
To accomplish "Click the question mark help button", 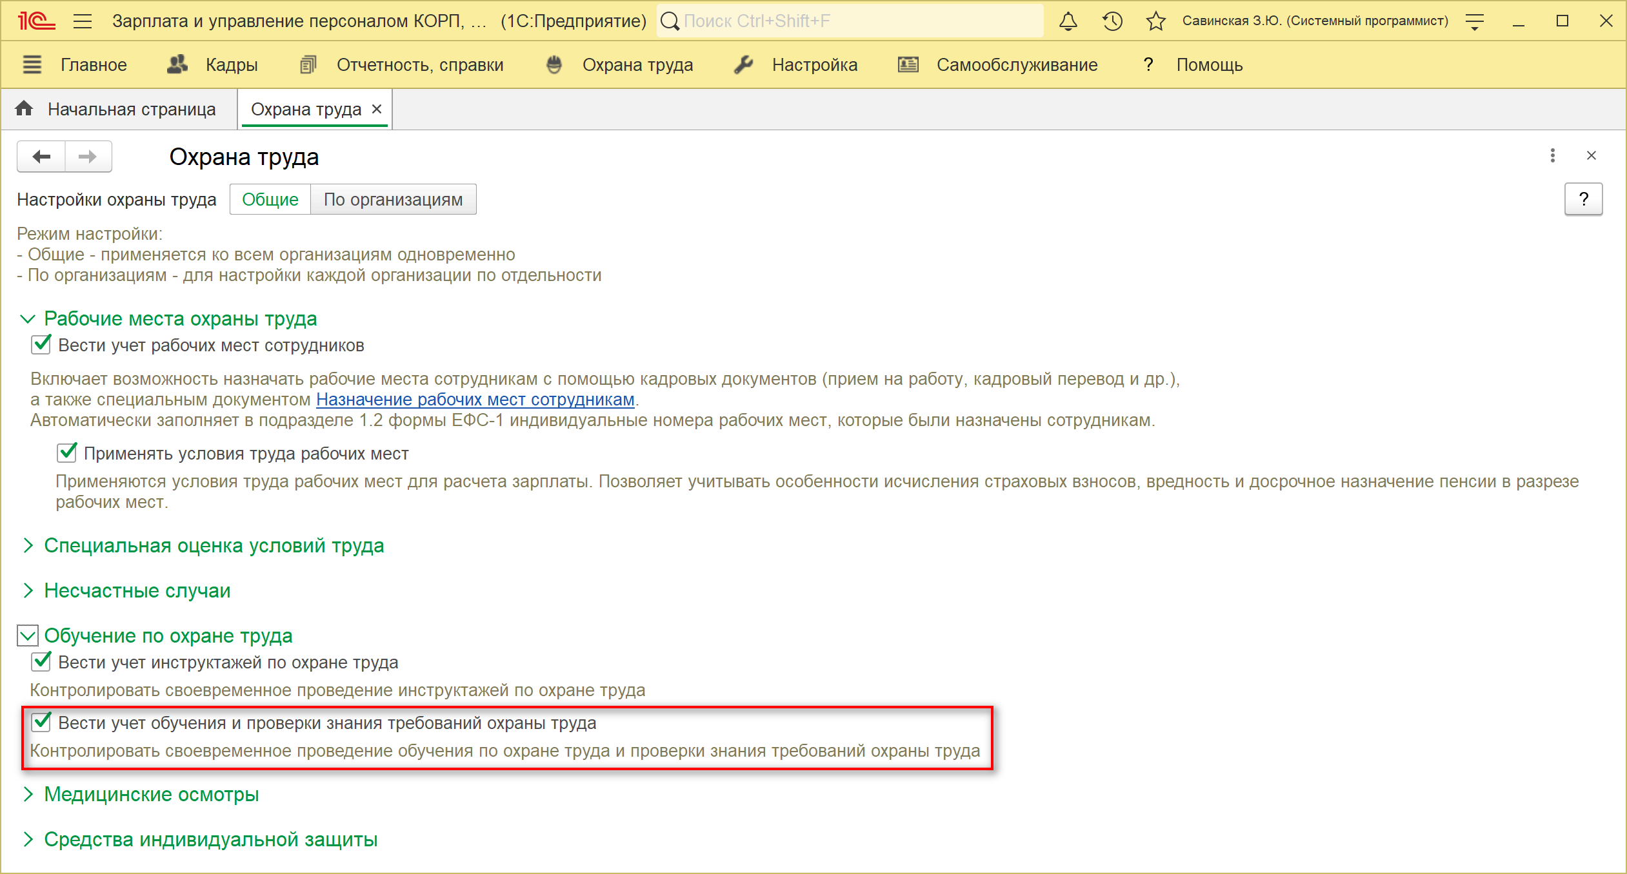I will (x=1582, y=200).
